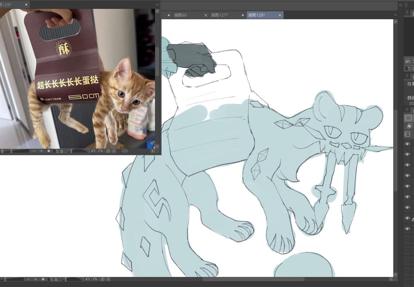The image size is (414, 287).
Task: Click main canvas horizontal scroll right arrow
Action: click(391, 279)
